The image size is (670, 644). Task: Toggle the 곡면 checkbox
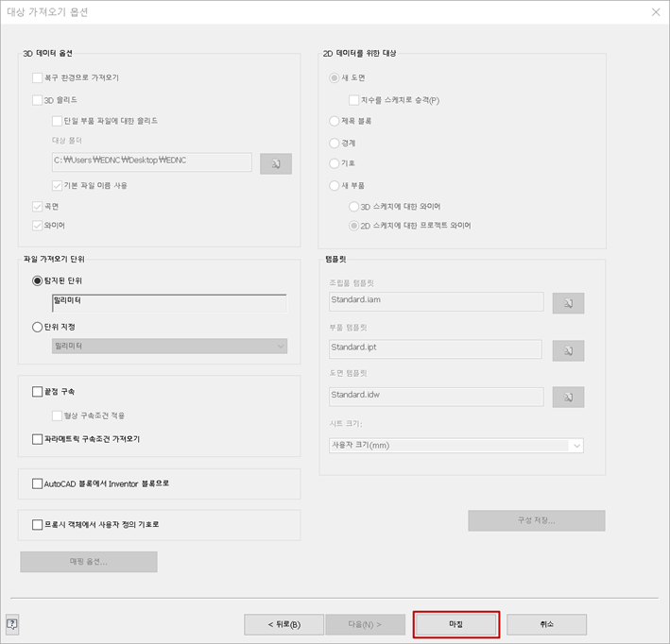(37, 207)
